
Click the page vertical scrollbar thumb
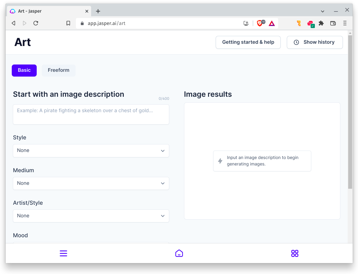pyautogui.click(x=350, y=112)
